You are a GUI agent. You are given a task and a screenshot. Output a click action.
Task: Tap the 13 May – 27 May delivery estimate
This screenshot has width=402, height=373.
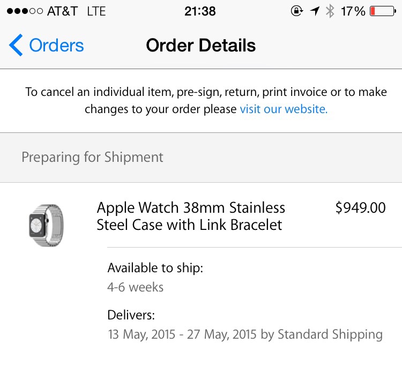[x=244, y=334]
